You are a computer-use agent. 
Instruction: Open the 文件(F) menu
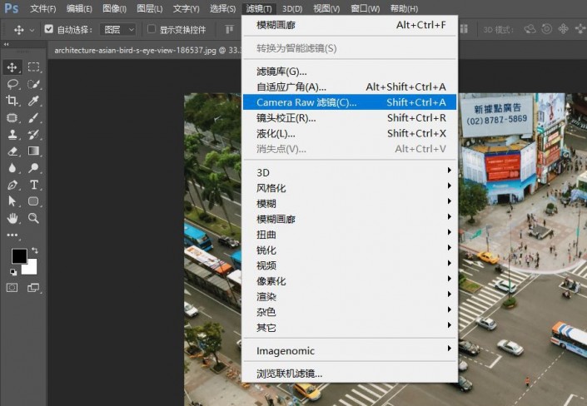(43, 8)
